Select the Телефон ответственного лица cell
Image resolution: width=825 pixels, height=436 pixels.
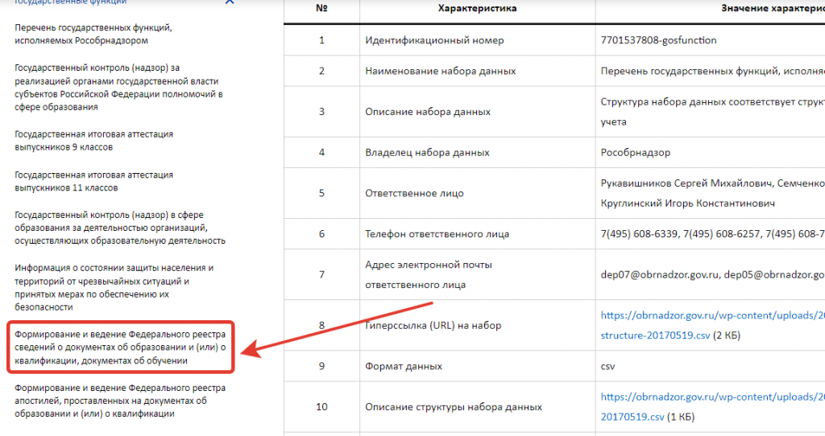tap(477, 234)
